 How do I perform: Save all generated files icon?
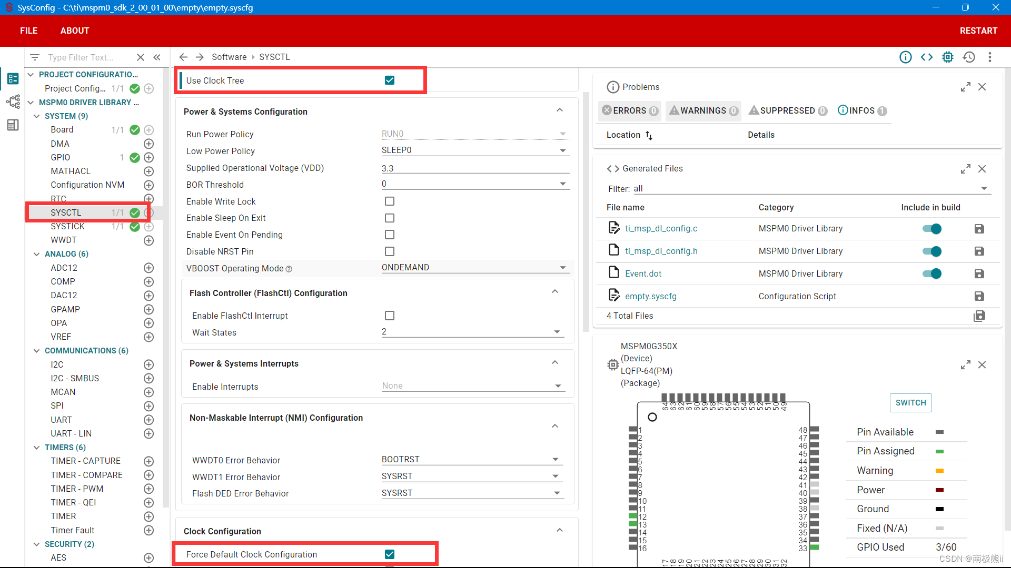tap(979, 316)
